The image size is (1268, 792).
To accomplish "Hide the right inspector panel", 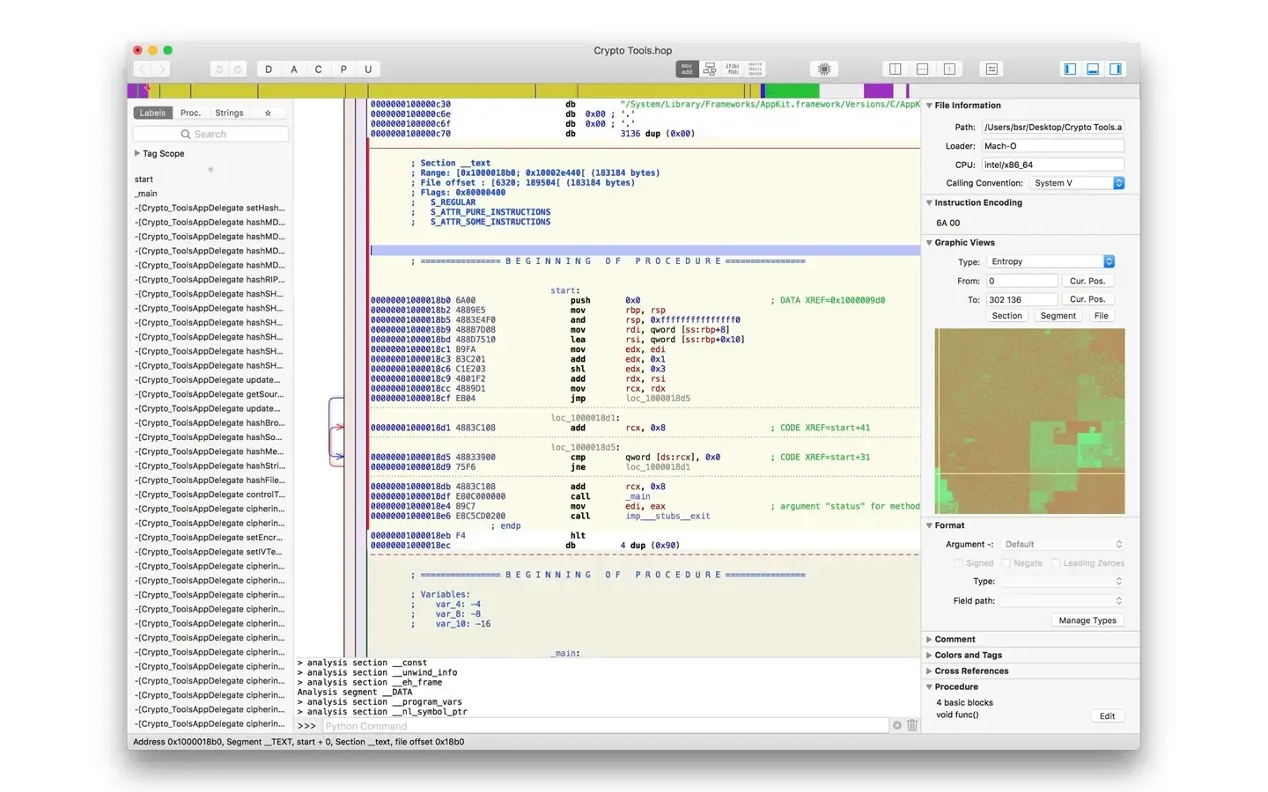I will tap(1116, 69).
